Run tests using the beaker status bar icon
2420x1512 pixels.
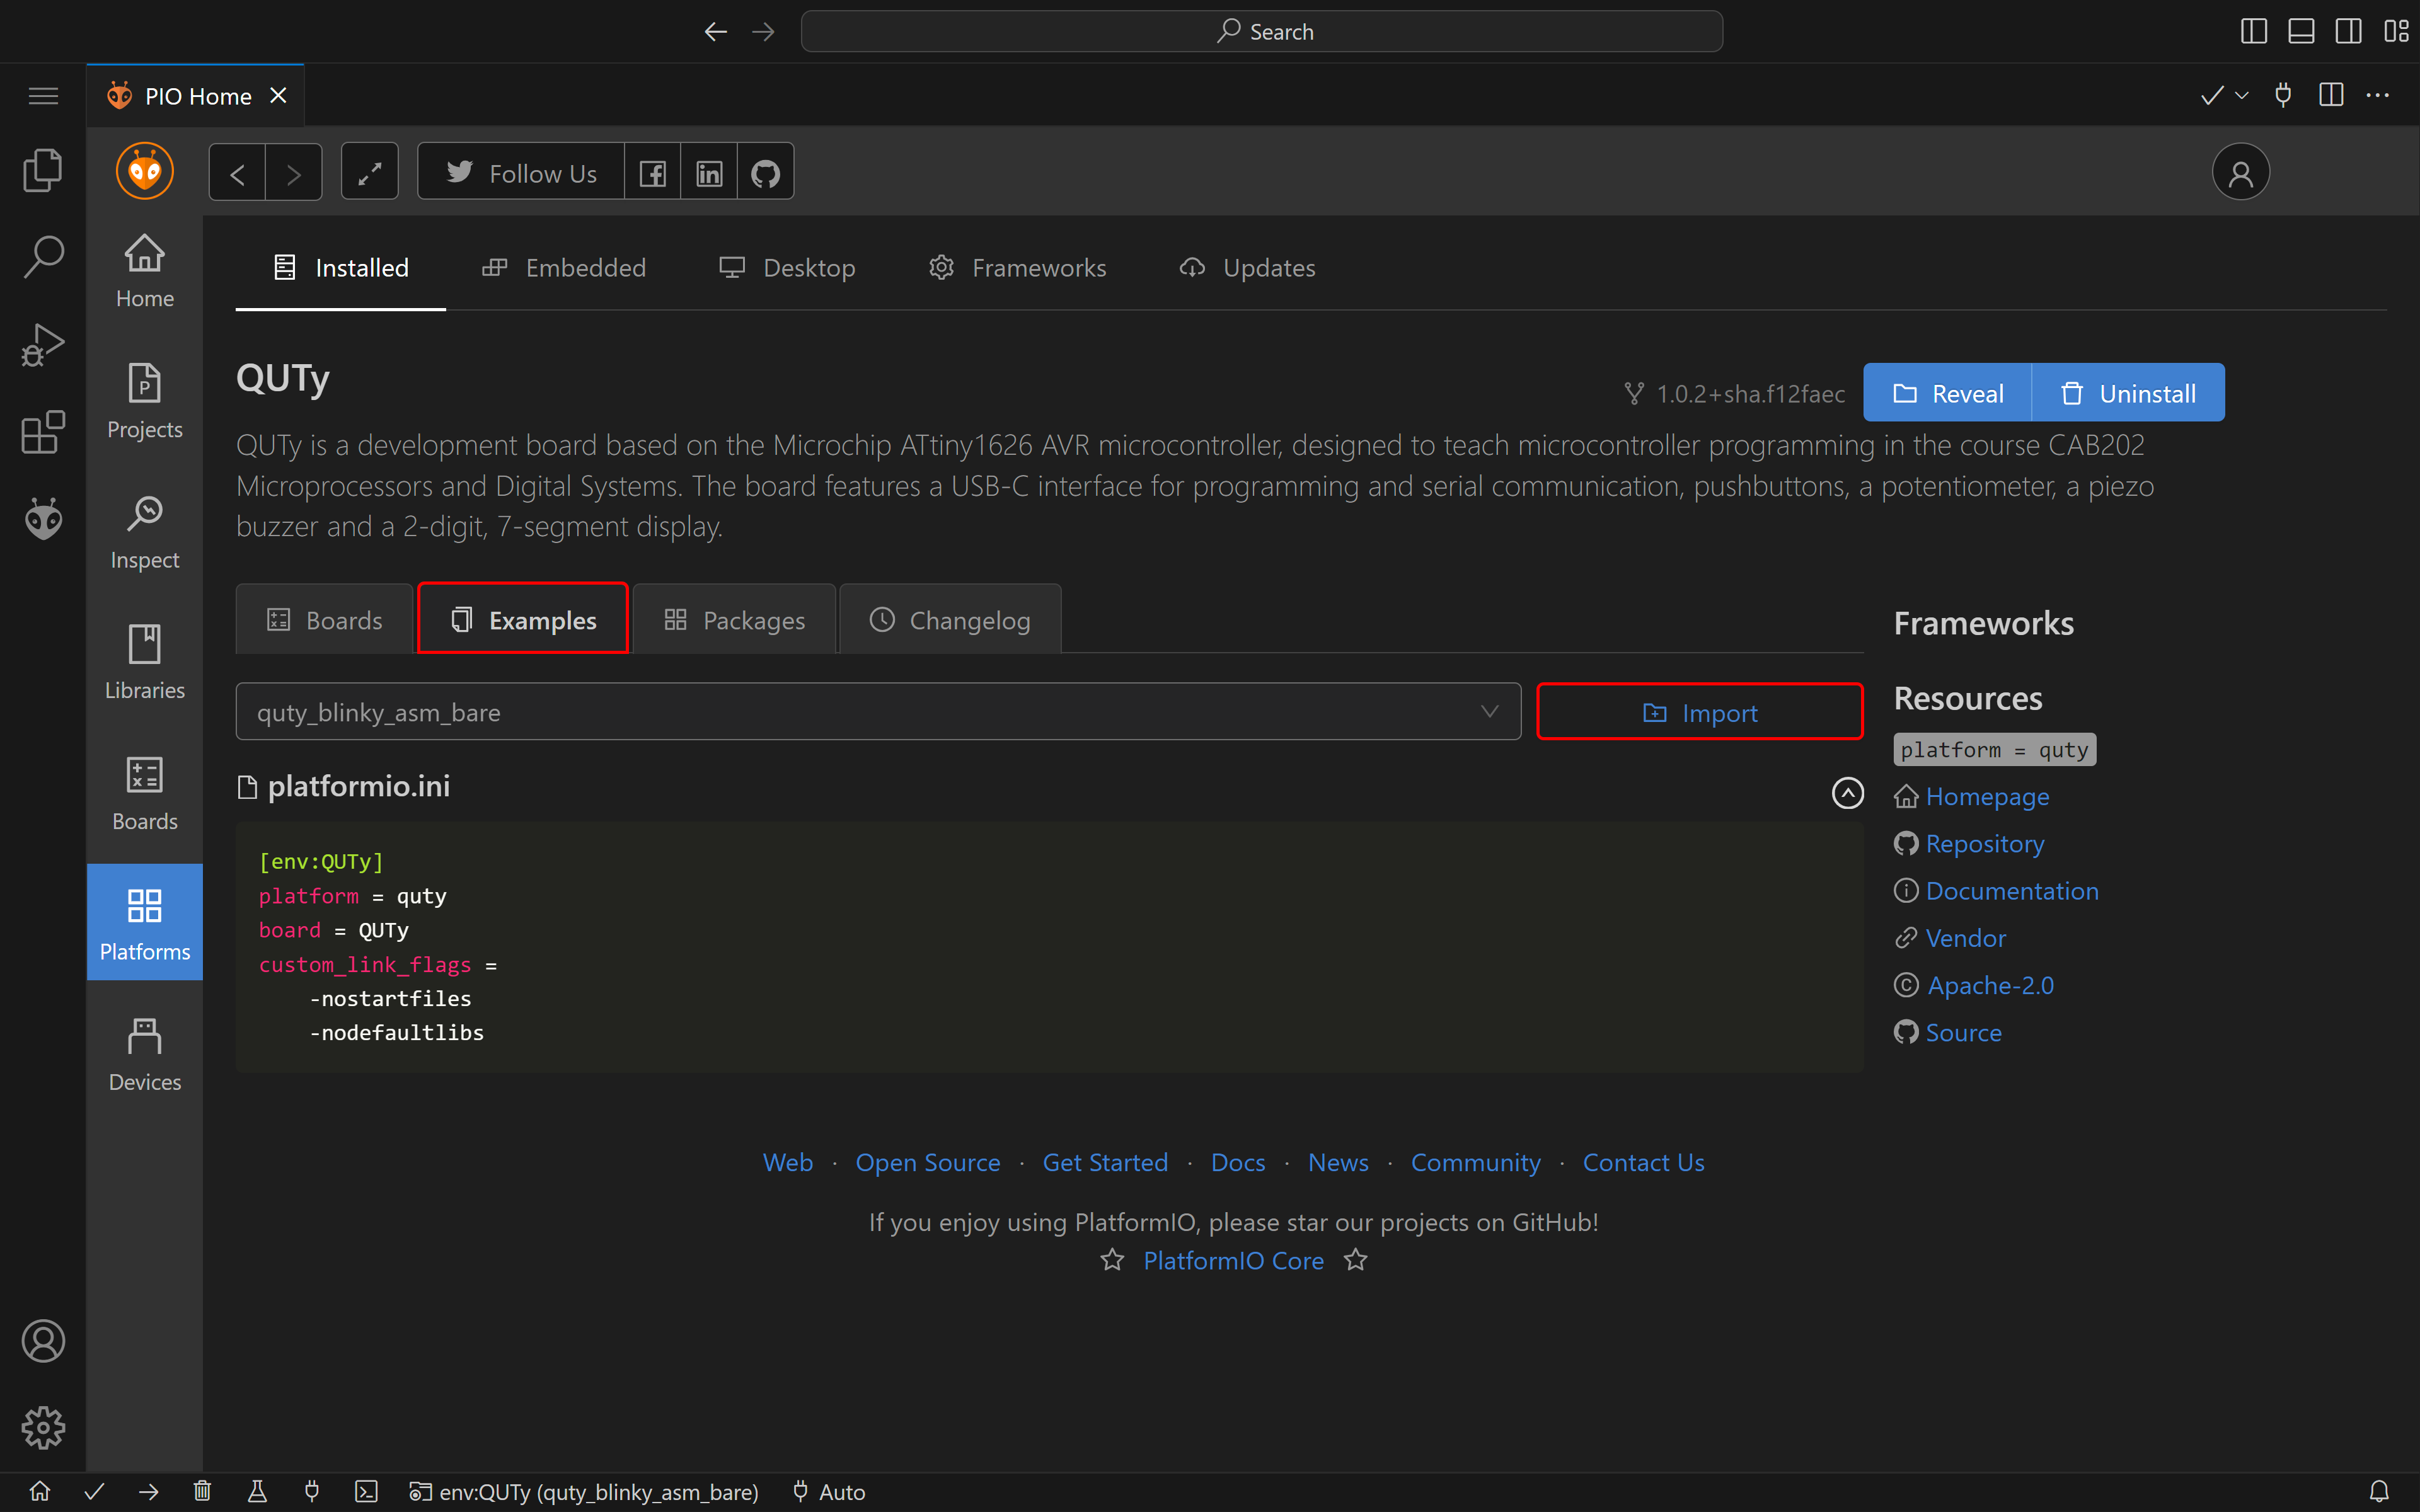[257, 1491]
